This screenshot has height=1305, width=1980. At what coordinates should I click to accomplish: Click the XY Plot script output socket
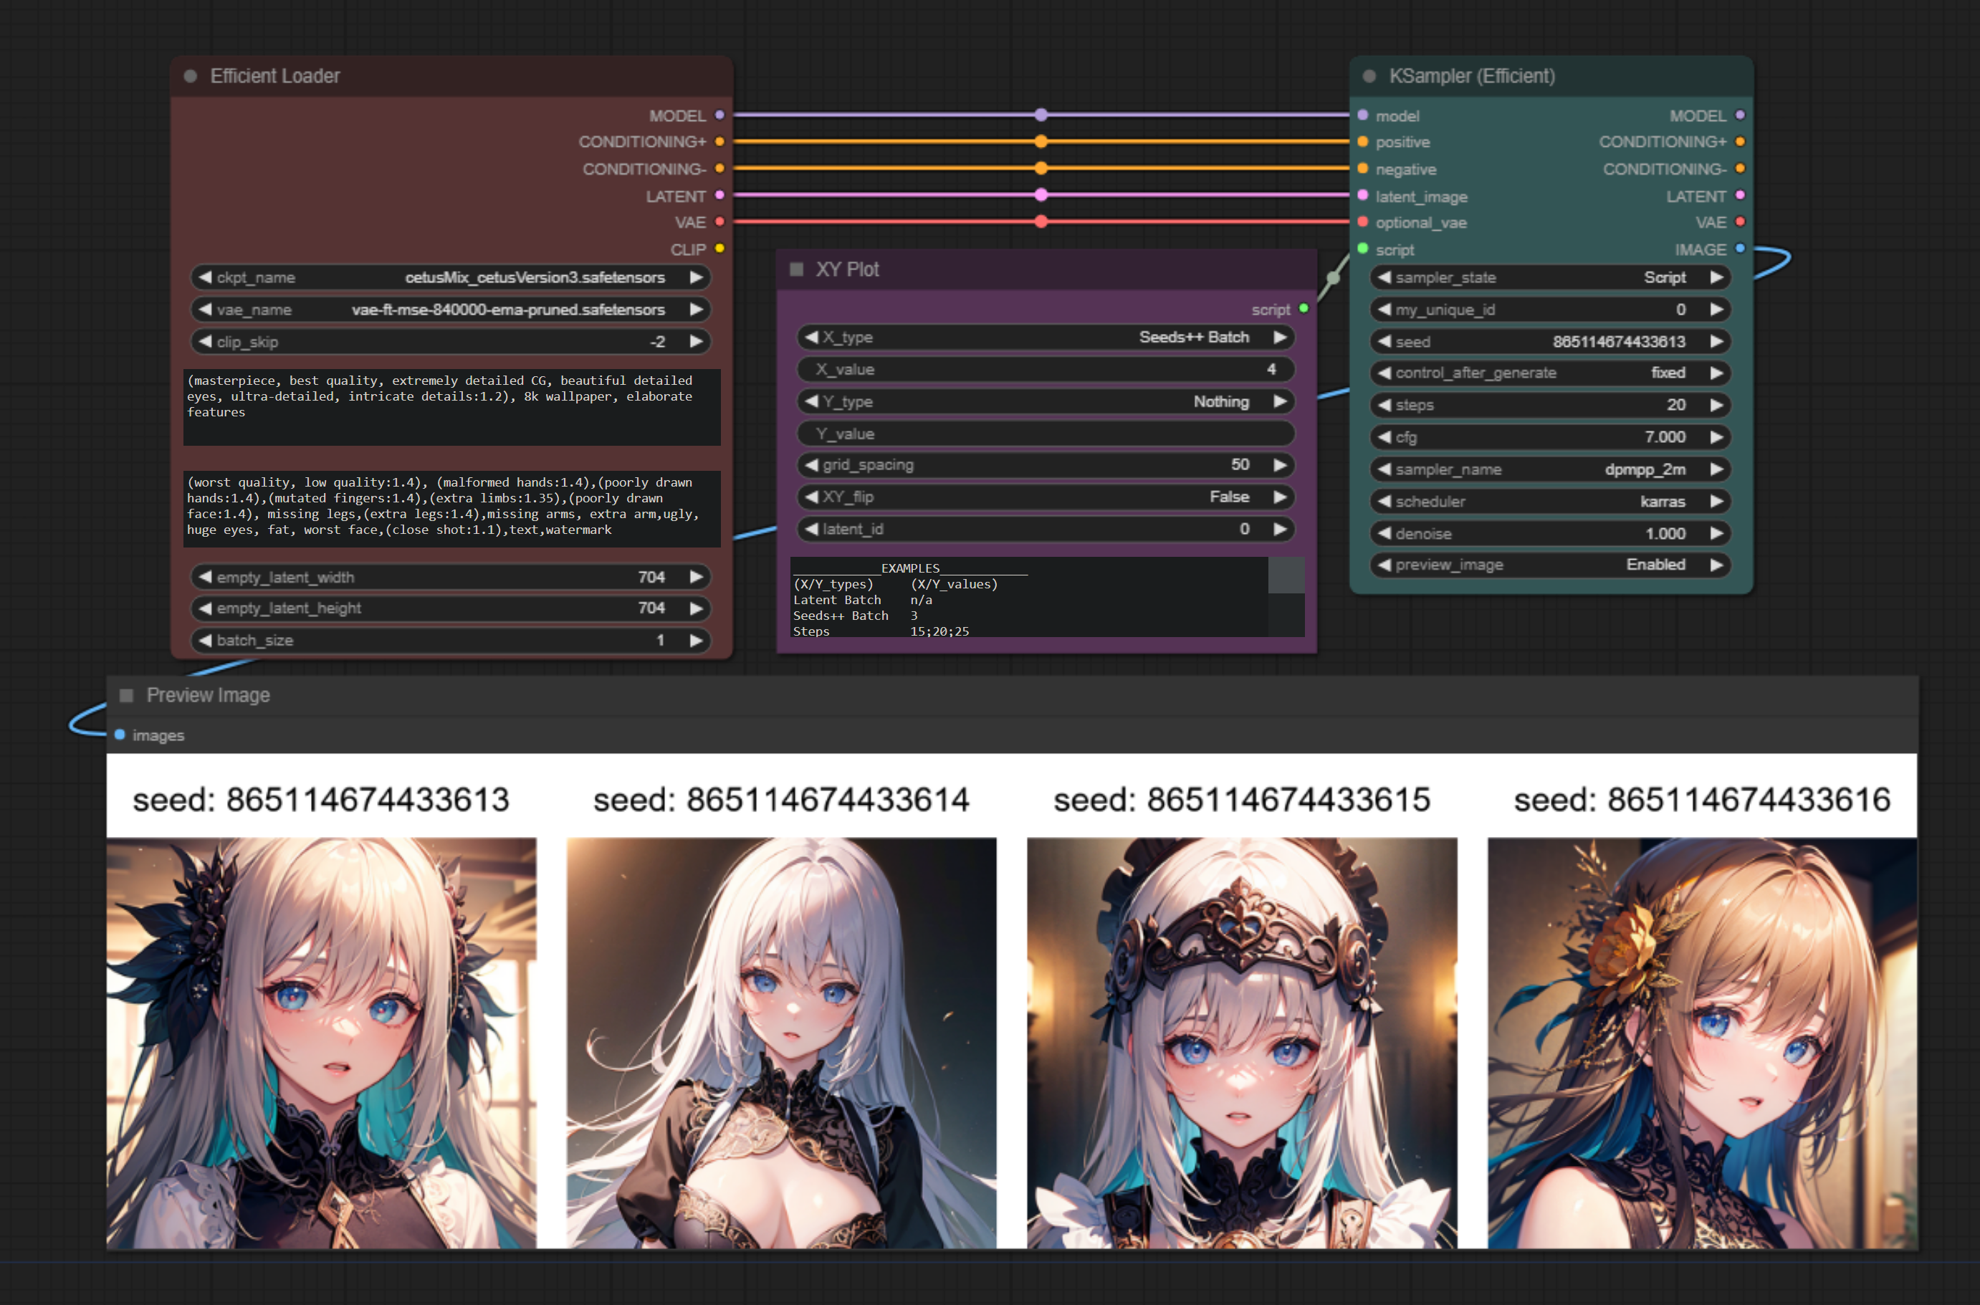(x=1304, y=309)
